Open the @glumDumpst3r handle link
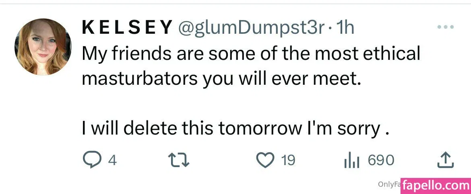Image resolution: width=471 pixels, height=194 pixels. [250, 28]
